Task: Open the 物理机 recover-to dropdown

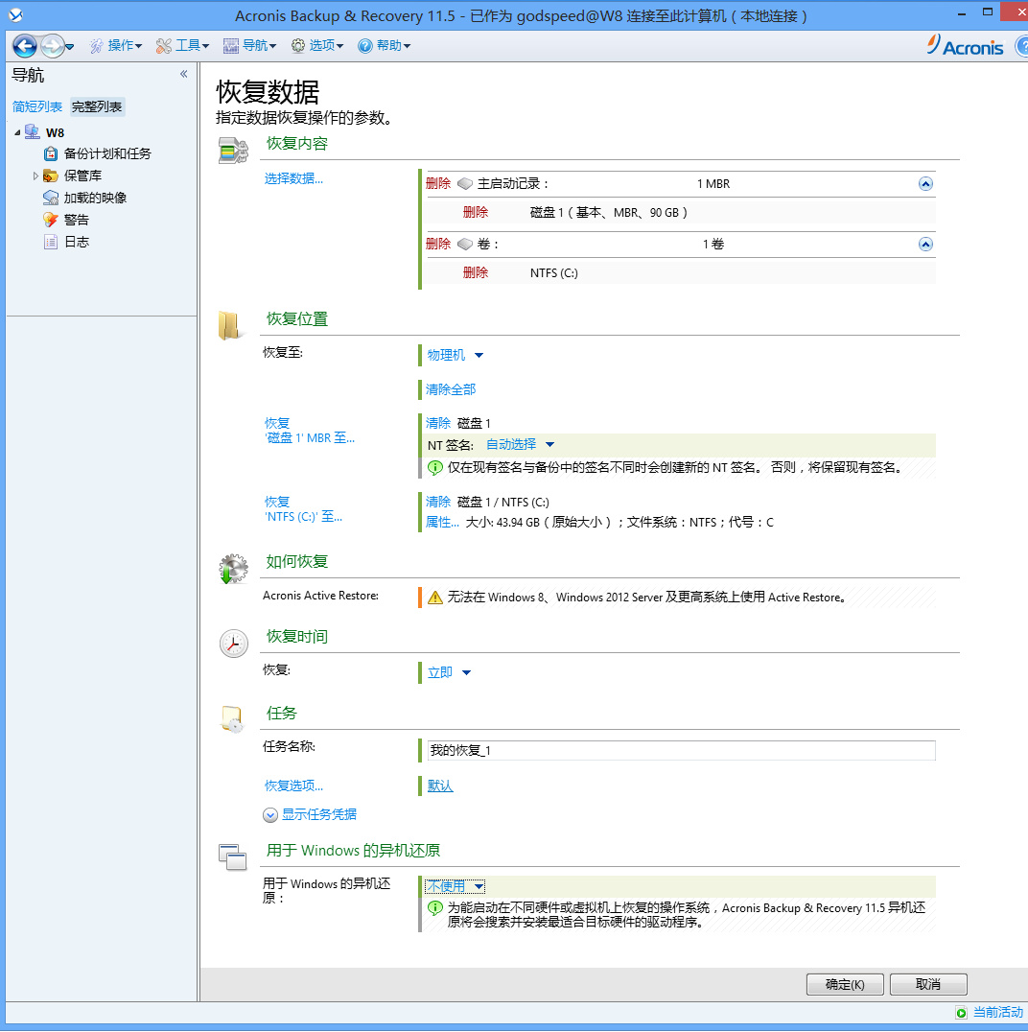Action: click(455, 356)
